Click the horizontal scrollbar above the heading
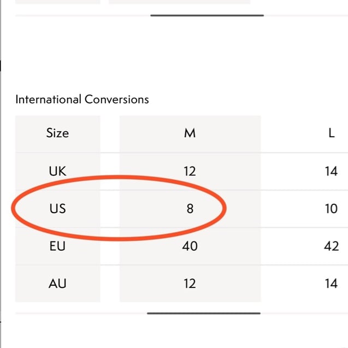 [x=207, y=15]
